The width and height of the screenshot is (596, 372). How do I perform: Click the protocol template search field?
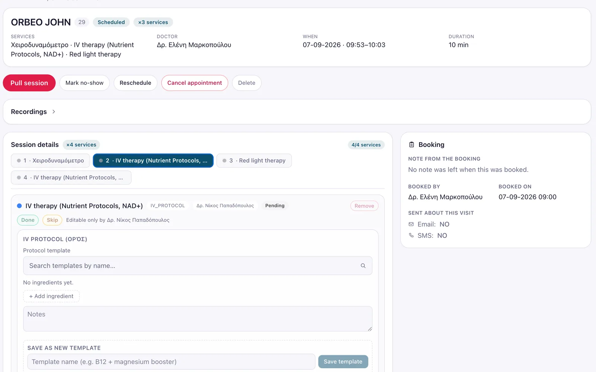pyautogui.click(x=198, y=266)
